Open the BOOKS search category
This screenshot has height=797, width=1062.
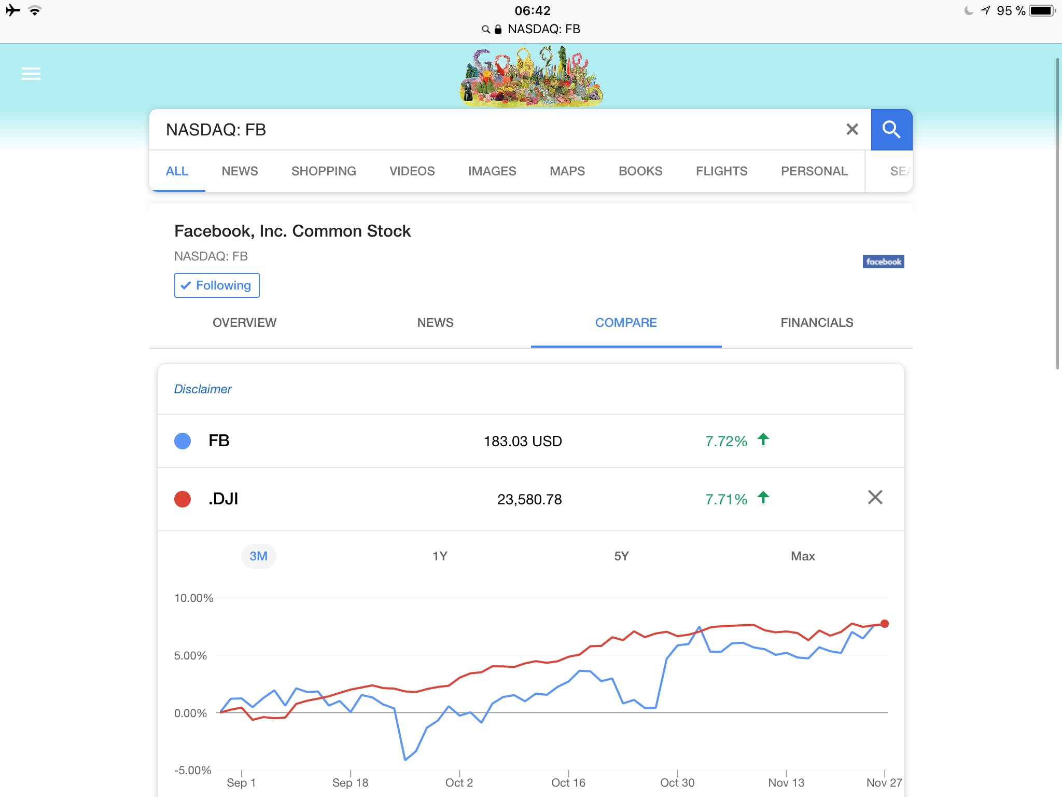[x=640, y=171]
